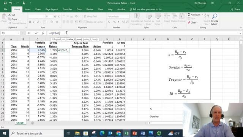The width and height of the screenshot is (243, 137).
Task: Open the Photos app from taskbar
Action: 151,133
